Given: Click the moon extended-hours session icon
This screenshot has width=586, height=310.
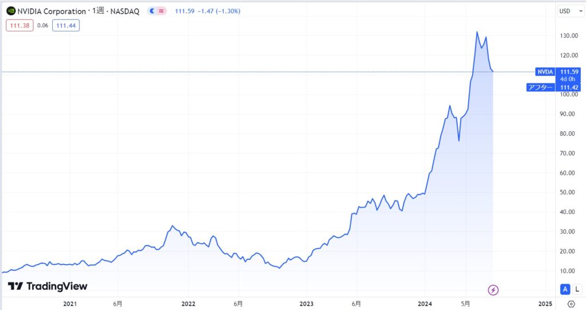Looking at the screenshot, I should pos(152,11).
